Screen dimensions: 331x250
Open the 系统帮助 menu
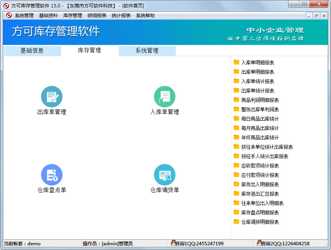point(145,16)
